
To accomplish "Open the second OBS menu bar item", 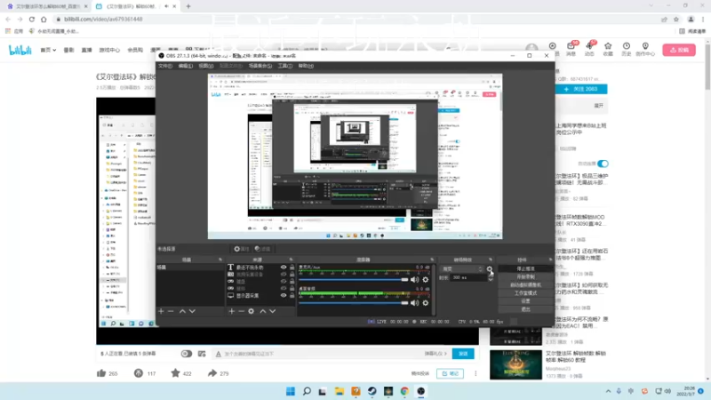I will (x=186, y=66).
